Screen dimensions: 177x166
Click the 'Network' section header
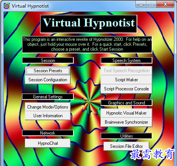(48, 133)
